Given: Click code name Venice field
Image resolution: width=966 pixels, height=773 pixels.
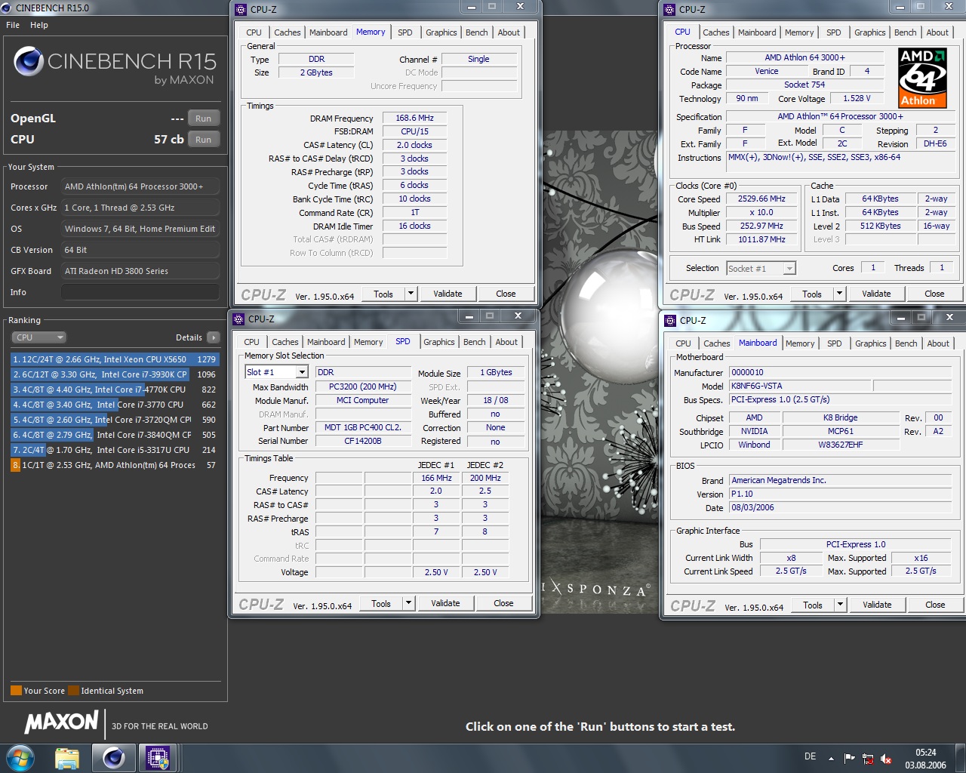Looking at the screenshot, I should [766, 71].
